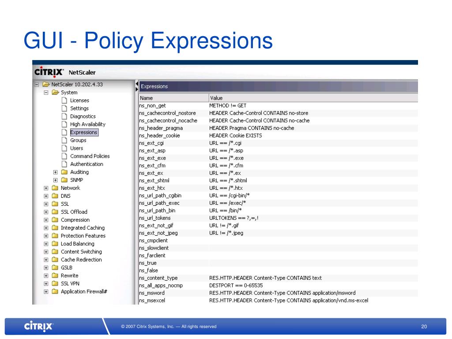Image resolution: width=452 pixels, height=339 pixels.
Task: Click the Groups page icon
Action: point(64,140)
